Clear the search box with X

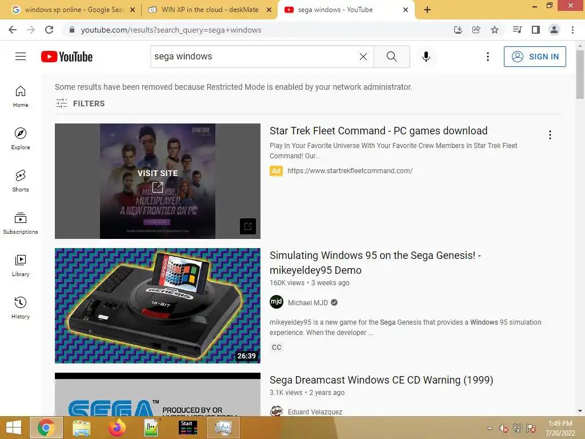[363, 57]
